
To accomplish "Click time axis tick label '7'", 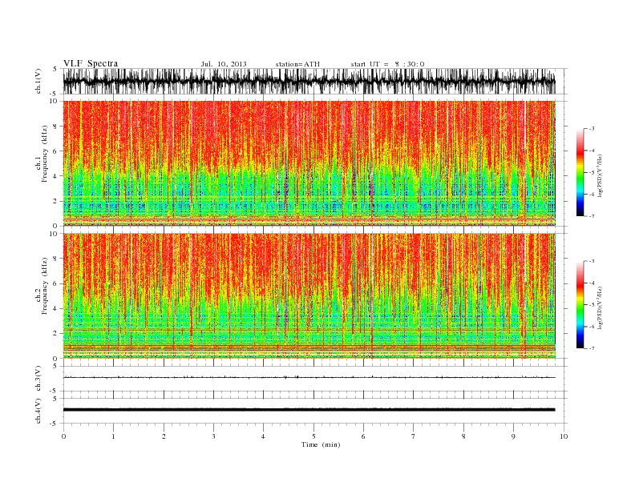I will tap(414, 436).
